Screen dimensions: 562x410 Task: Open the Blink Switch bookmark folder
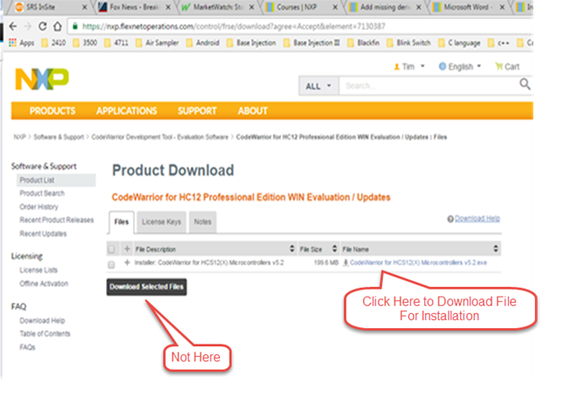[409, 43]
